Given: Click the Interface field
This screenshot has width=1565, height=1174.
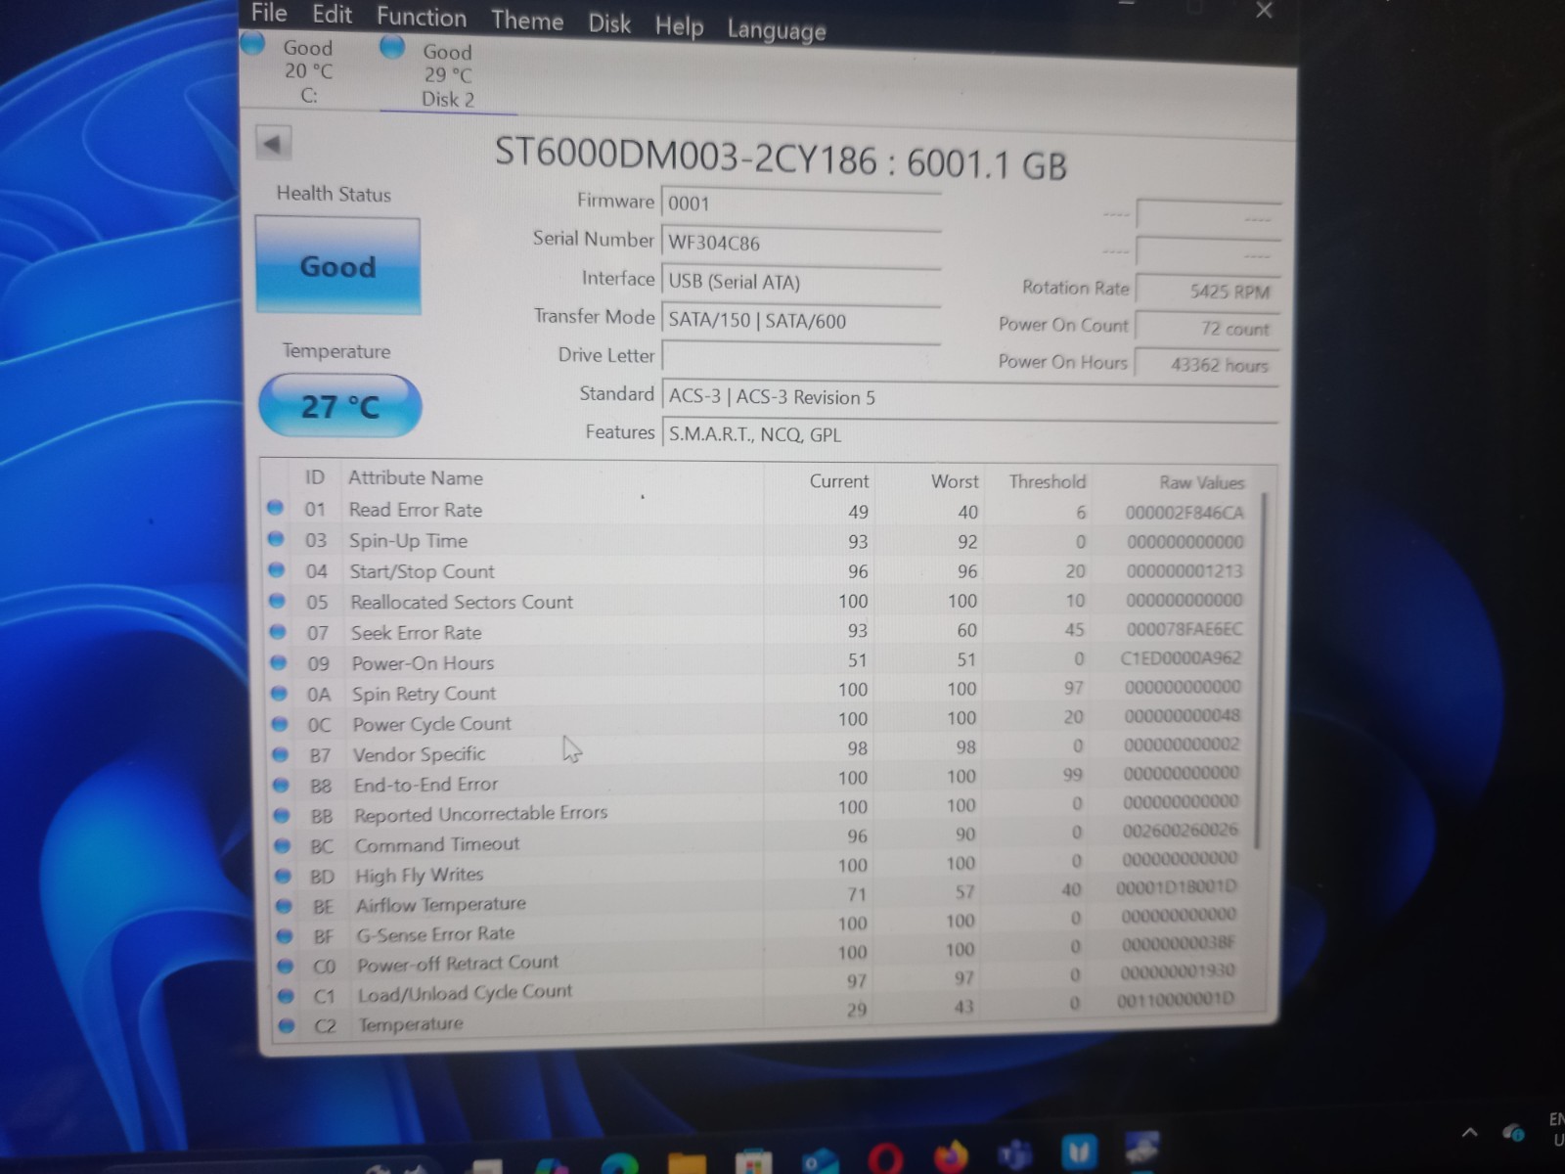Looking at the screenshot, I should [801, 282].
